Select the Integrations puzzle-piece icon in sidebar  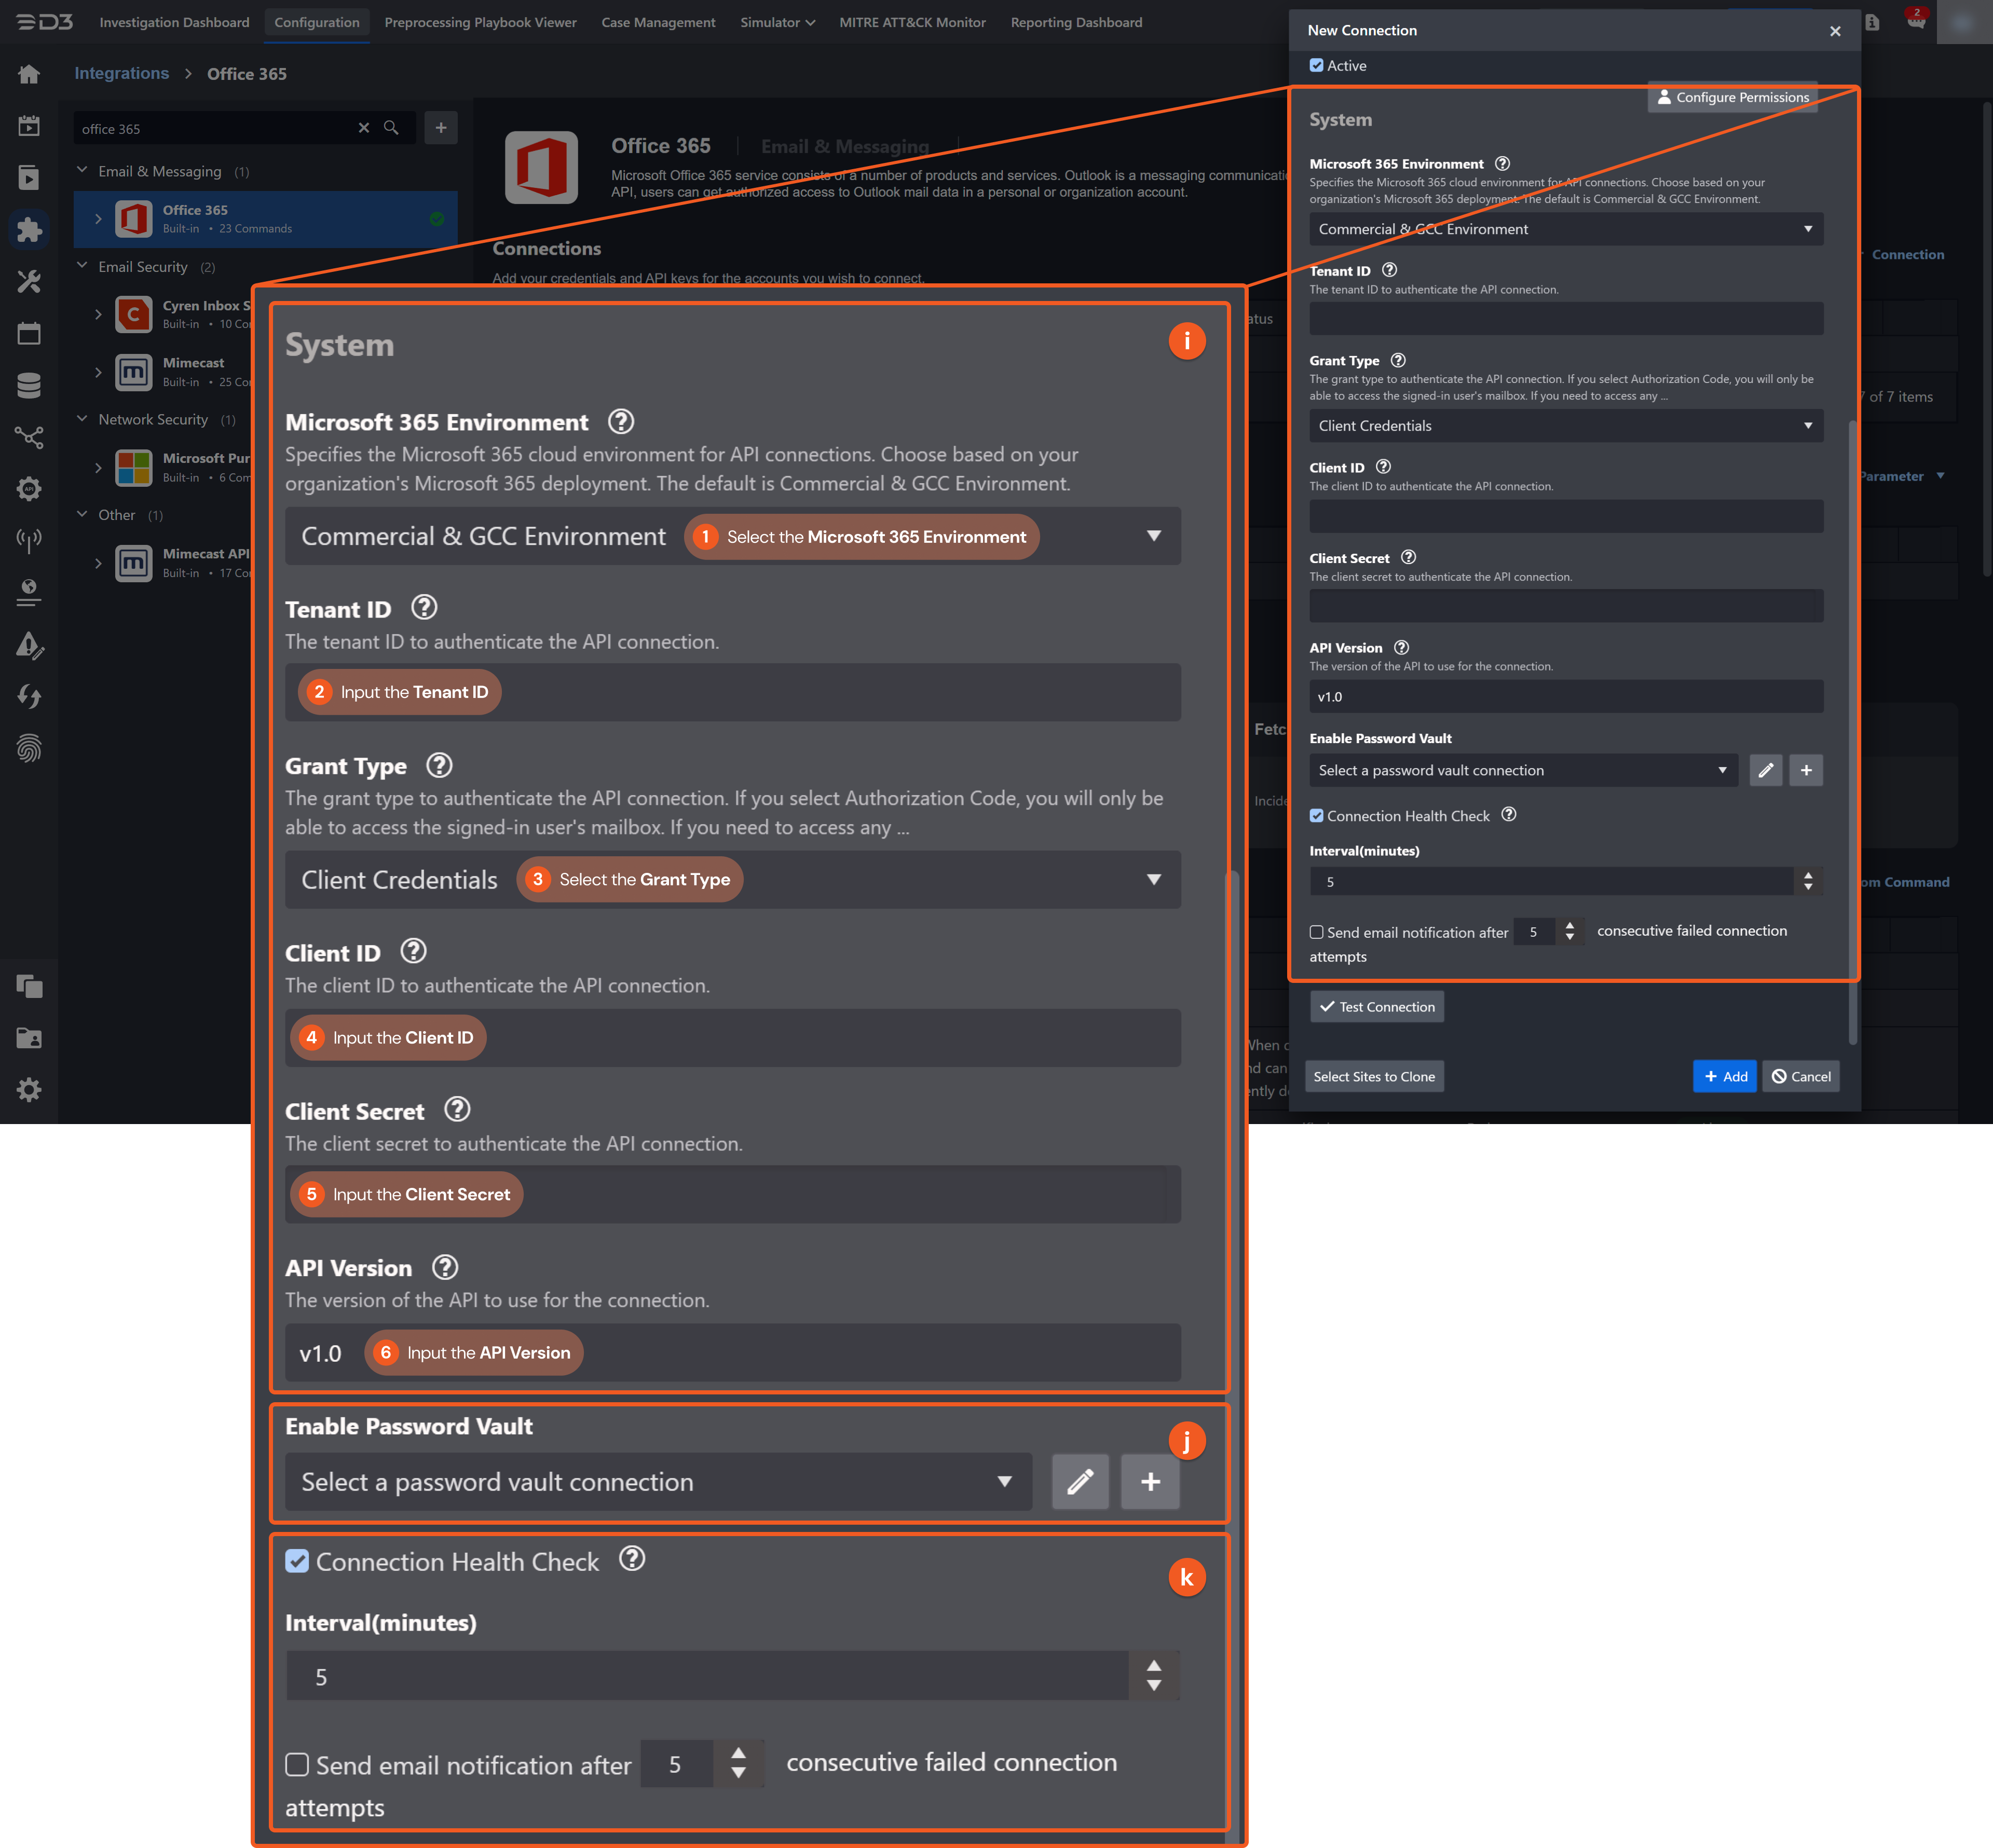tap(29, 229)
